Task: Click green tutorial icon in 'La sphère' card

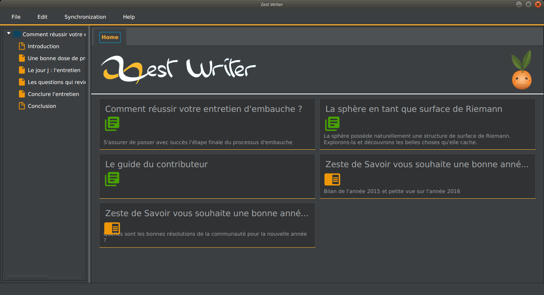Action: [333, 124]
